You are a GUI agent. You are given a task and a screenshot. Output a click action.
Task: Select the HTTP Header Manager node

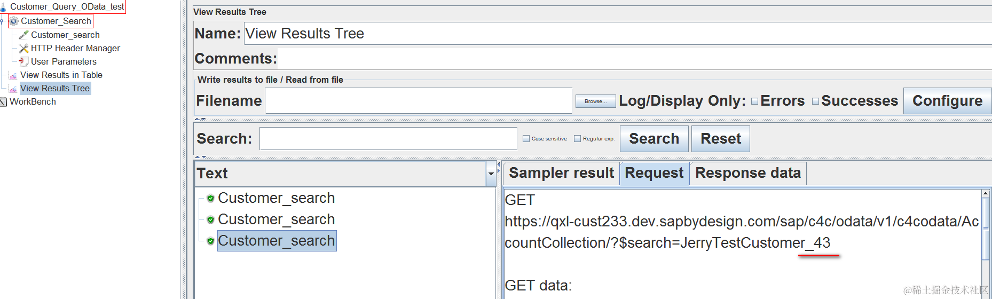[x=75, y=48]
